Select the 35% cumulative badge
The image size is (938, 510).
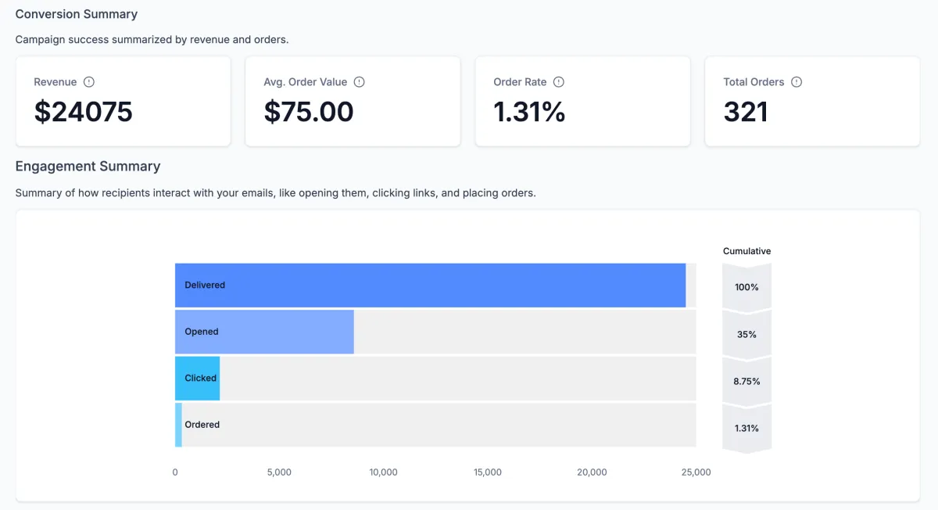746,334
